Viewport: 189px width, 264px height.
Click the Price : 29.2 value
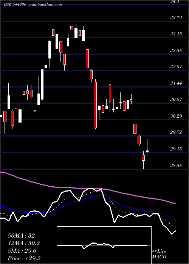[x=24, y=258]
